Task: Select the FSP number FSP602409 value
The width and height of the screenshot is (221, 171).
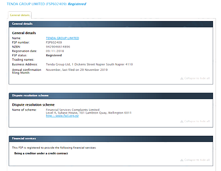Action: [x=54, y=42]
